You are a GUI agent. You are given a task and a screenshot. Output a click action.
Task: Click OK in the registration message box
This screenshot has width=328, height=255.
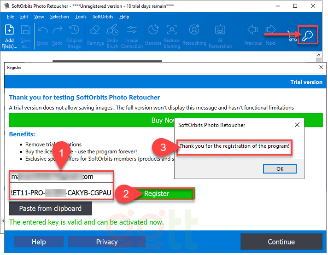[280, 169]
